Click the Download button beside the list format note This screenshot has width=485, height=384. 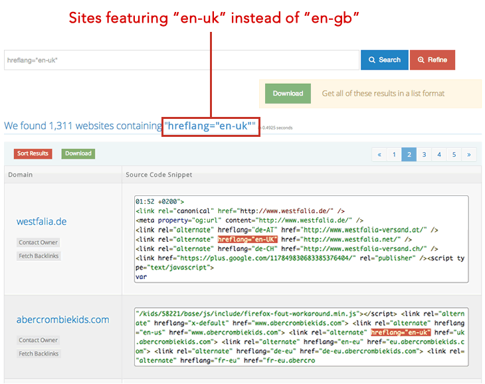point(288,94)
